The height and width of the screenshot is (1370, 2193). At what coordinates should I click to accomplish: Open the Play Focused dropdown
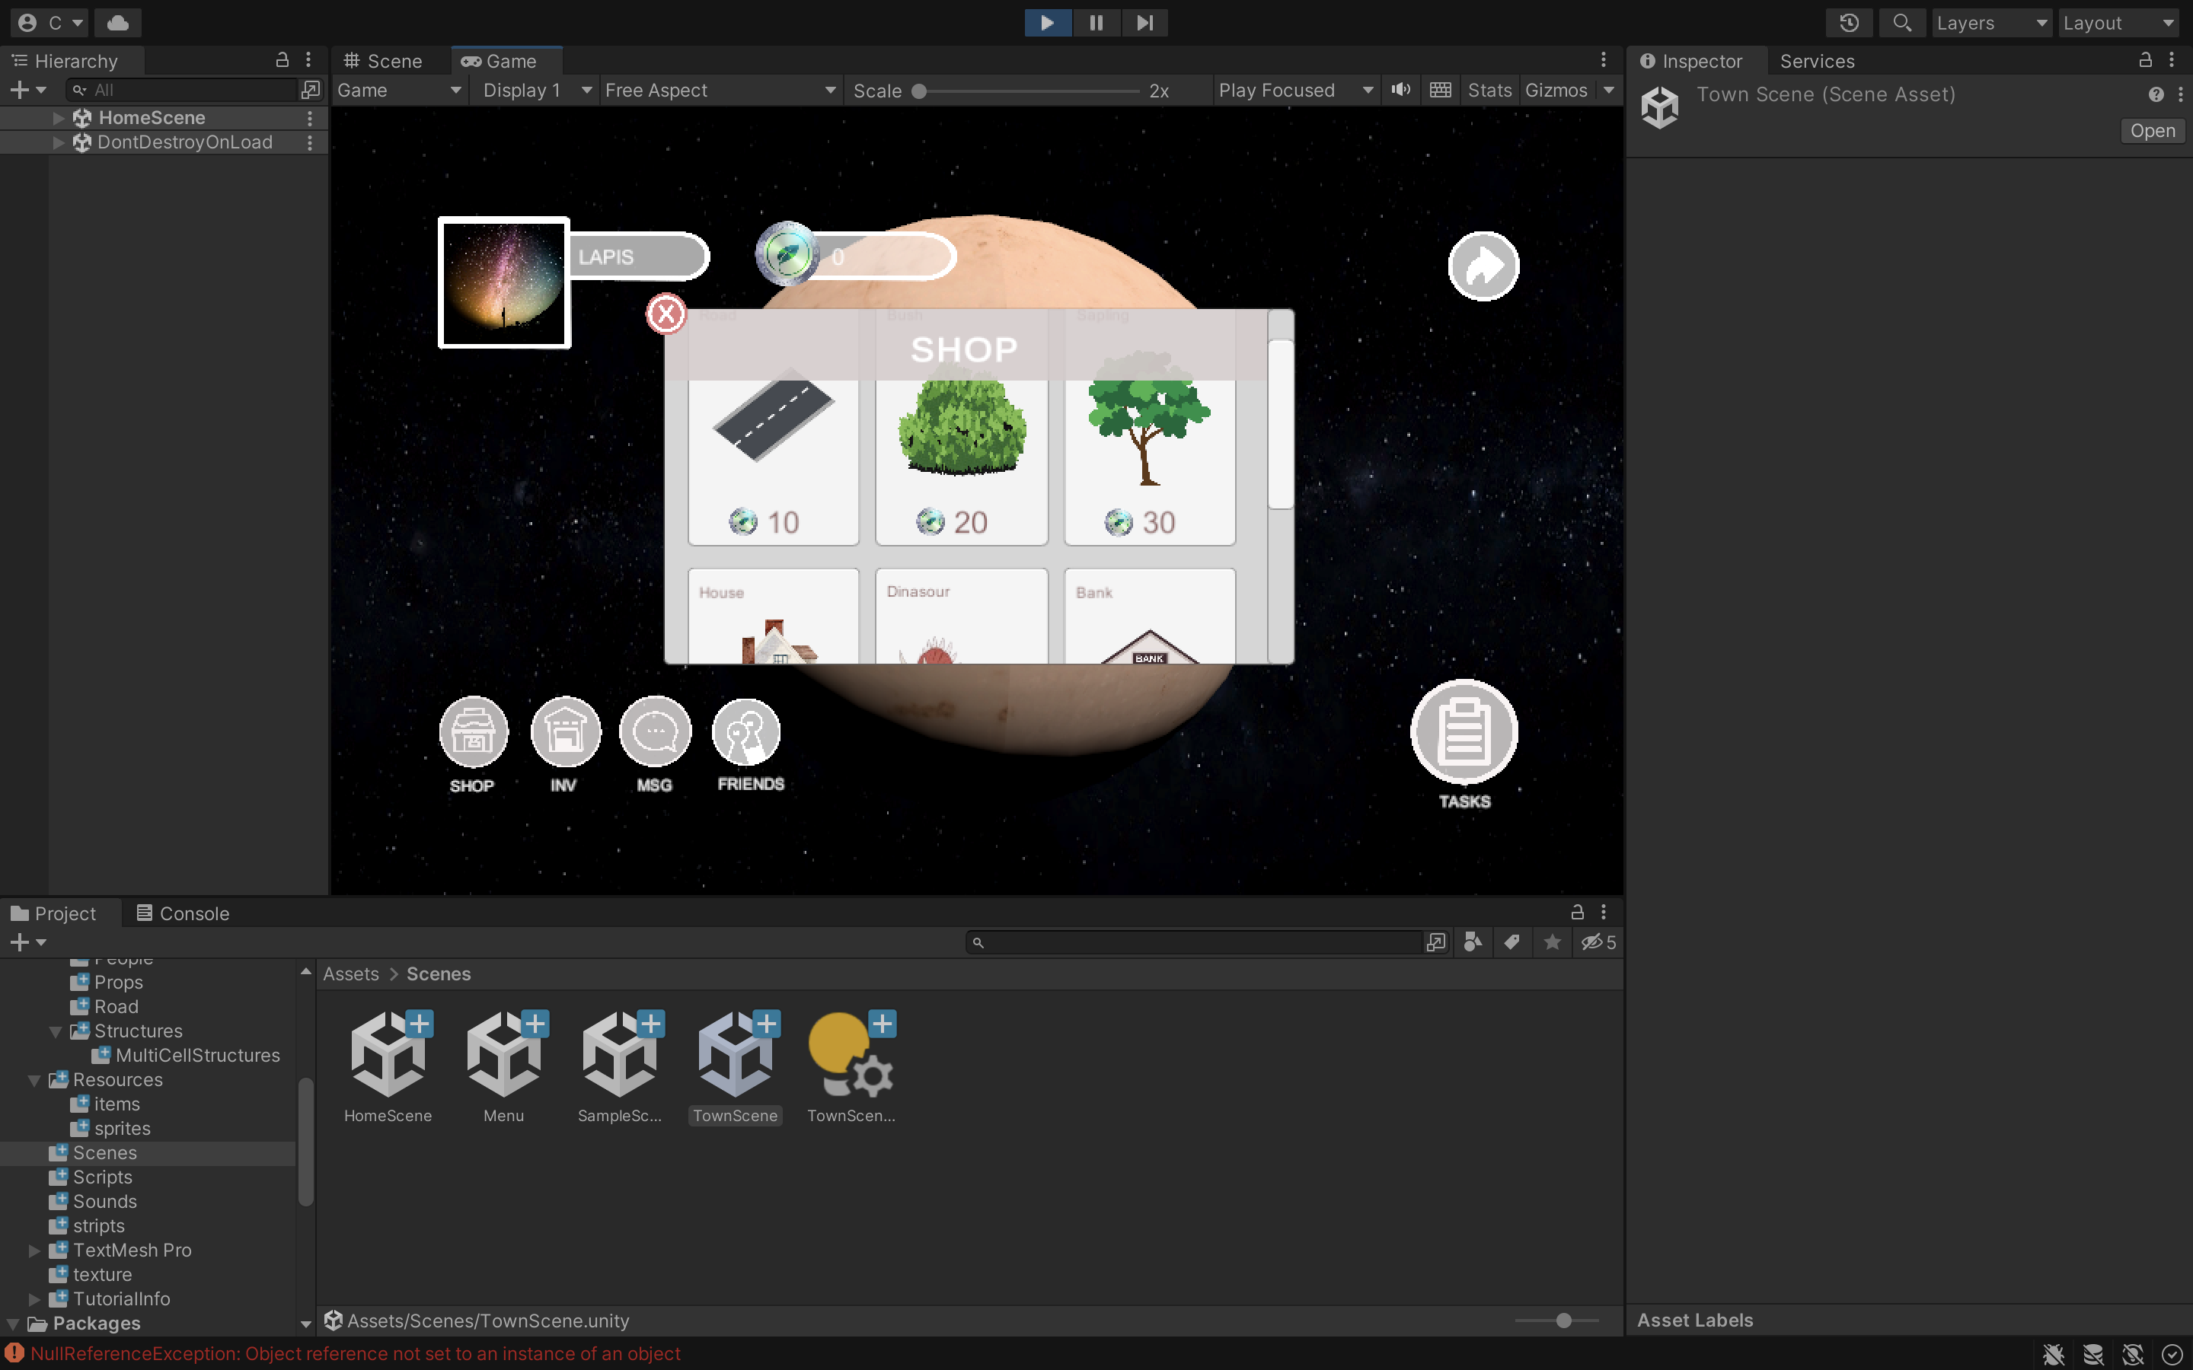(1295, 90)
